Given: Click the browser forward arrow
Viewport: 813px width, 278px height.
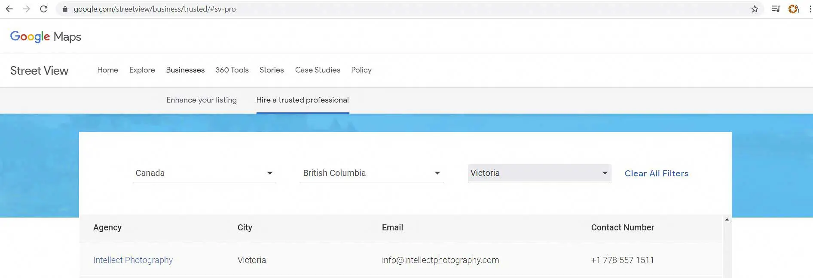Looking at the screenshot, I should [26, 9].
